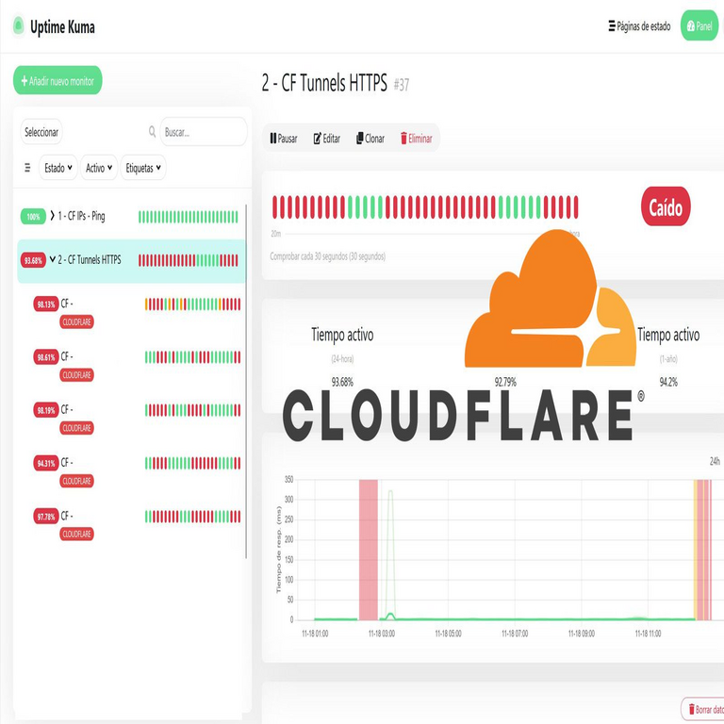Select the CF monitor with 97.78% uptime
The width and height of the screenshot is (724, 724).
pos(137,524)
